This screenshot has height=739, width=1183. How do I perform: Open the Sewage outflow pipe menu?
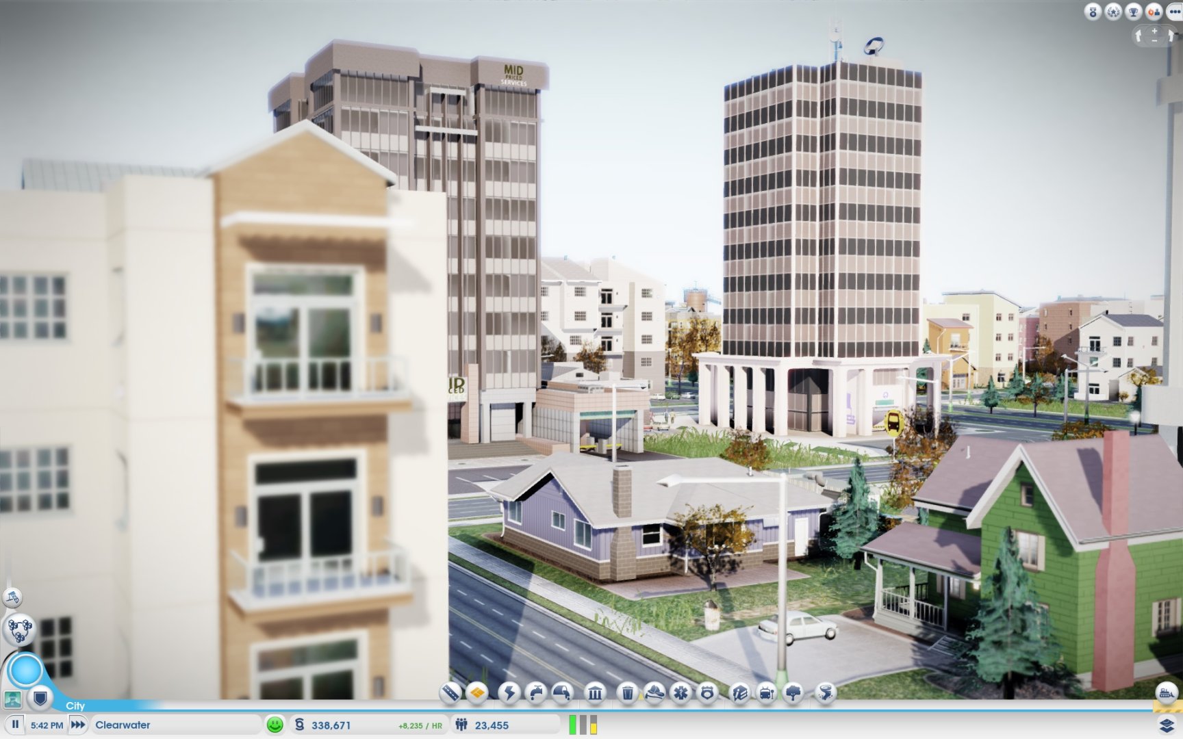tap(562, 693)
